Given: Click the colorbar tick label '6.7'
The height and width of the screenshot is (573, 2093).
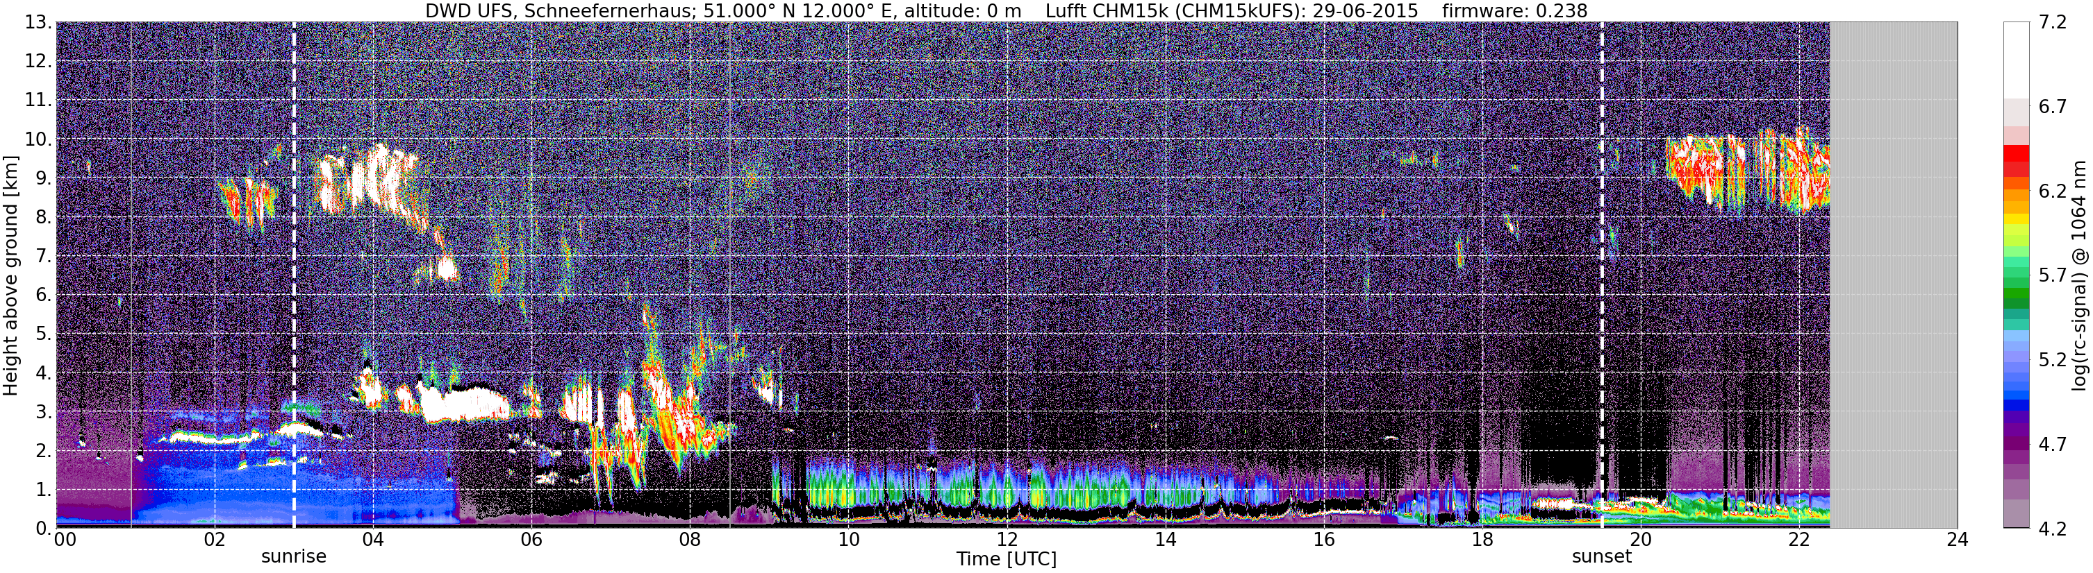Looking at the screenshot, I should [2053, 107].
